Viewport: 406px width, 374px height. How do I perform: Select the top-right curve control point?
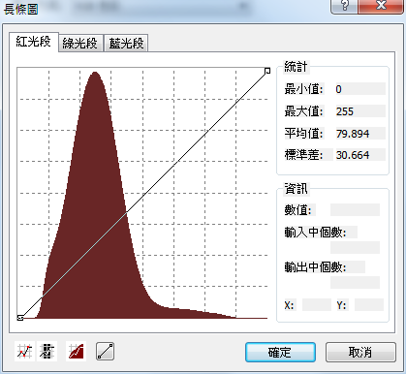point(267,71)
